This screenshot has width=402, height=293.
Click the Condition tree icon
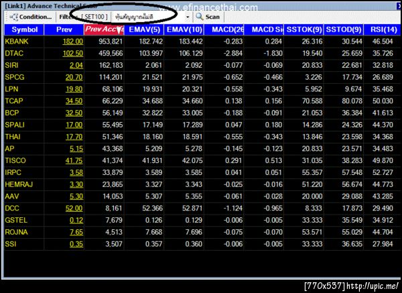tap(13, 17)
